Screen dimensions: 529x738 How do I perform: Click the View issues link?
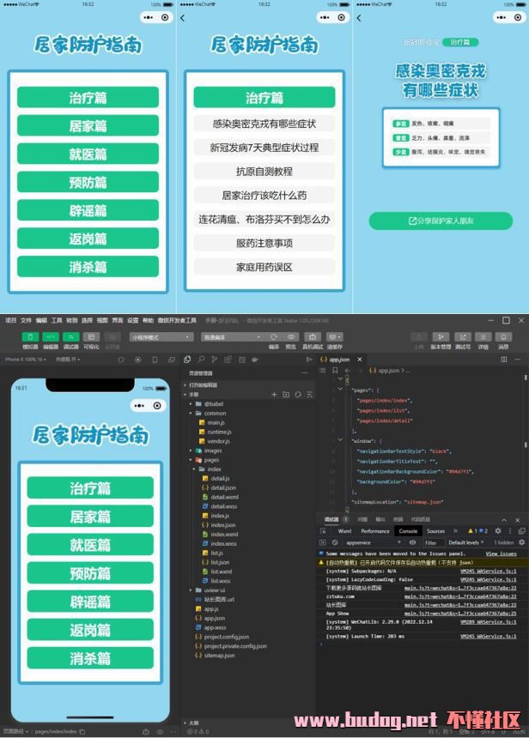tap(501, 554)
